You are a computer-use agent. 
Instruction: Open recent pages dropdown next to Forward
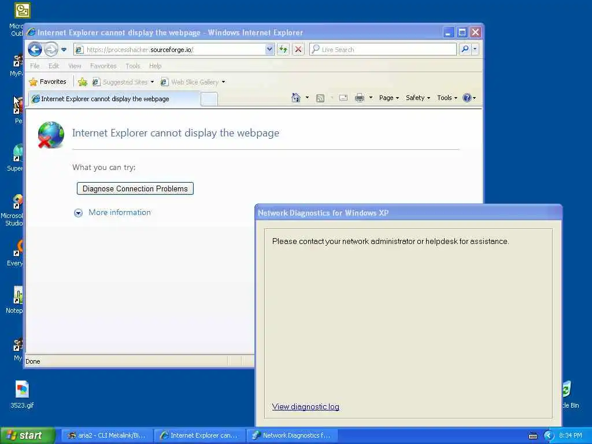click(x=64, y=50)
